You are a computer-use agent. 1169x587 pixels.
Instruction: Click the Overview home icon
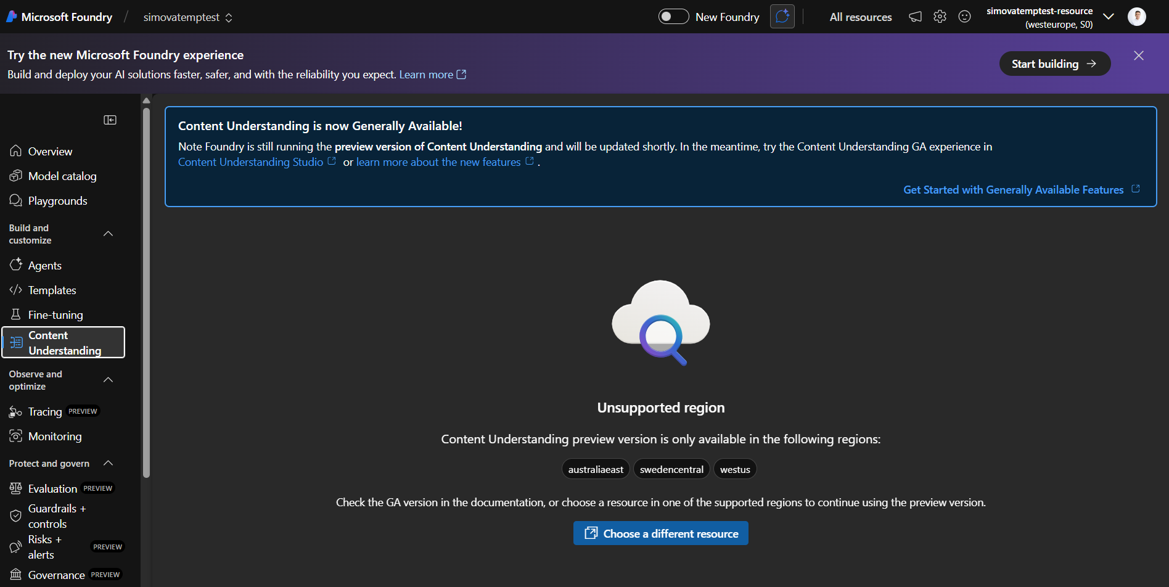pyautogui.click(x=16, y=151)
